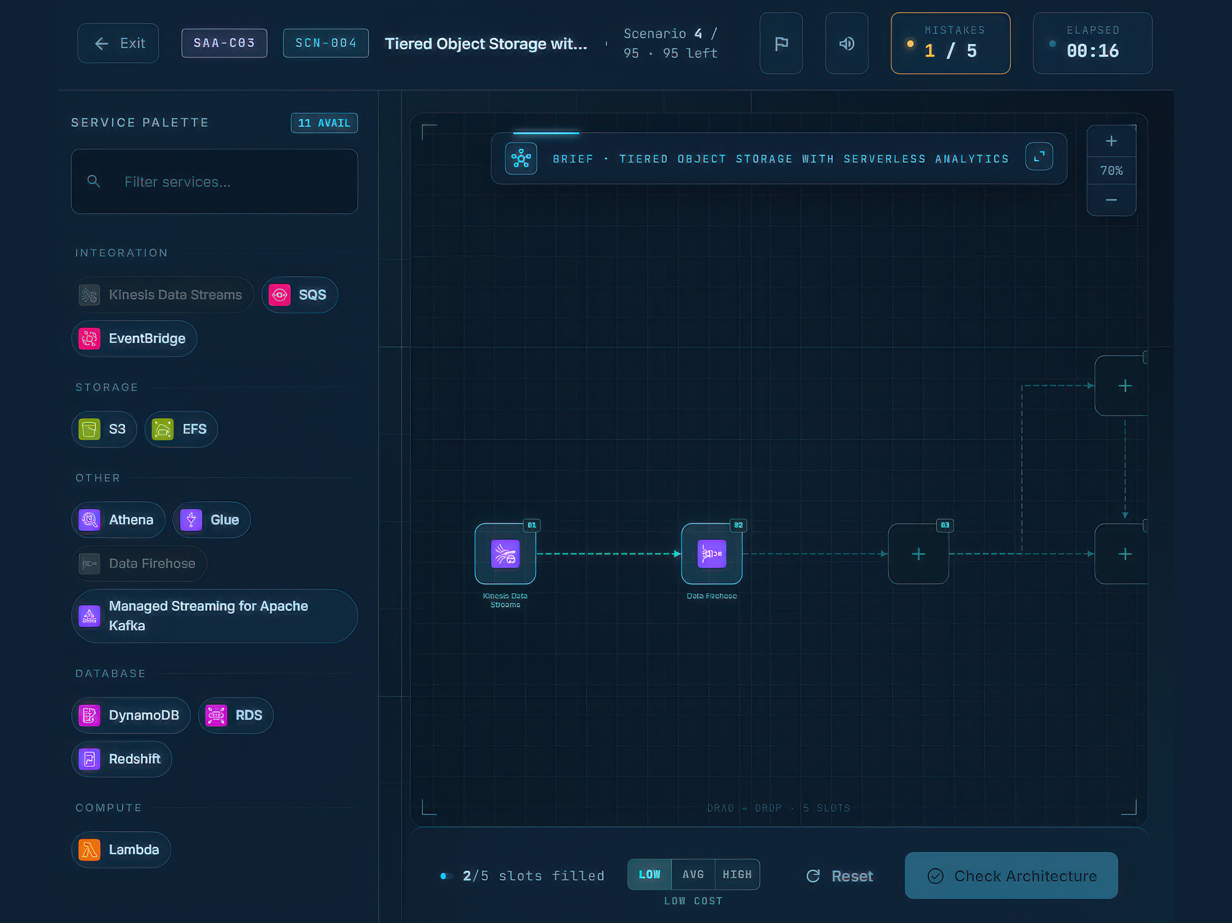
Task: Click the 70% zoom level indicator
Action: [x=1111, y=171]
